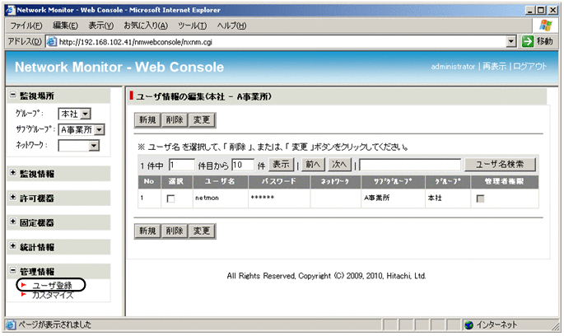Open the ユーザ登録 link
This screenshot has width=564, height=336.
pyautogui.click(x=52, y=286)
